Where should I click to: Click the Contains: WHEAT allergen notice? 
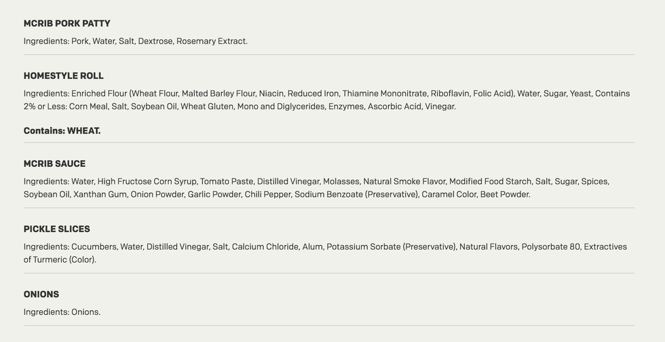click(62, 131)
